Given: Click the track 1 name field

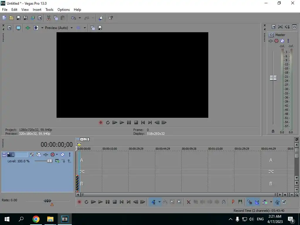Looking at the screenshot, I should [21, 154].
